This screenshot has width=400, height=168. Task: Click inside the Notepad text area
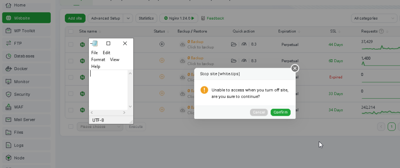pyautogui.click(x=109, y=90)
